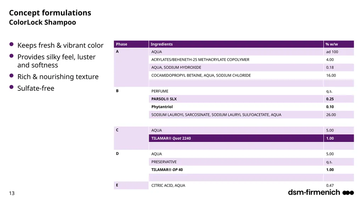Click the 'Concept formulations' slide title
The image size is (363, 204).
(50, 13)
